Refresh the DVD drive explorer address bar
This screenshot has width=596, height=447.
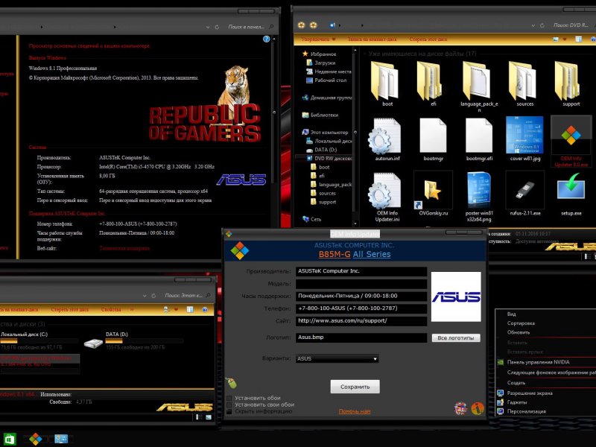pos(542,25)
